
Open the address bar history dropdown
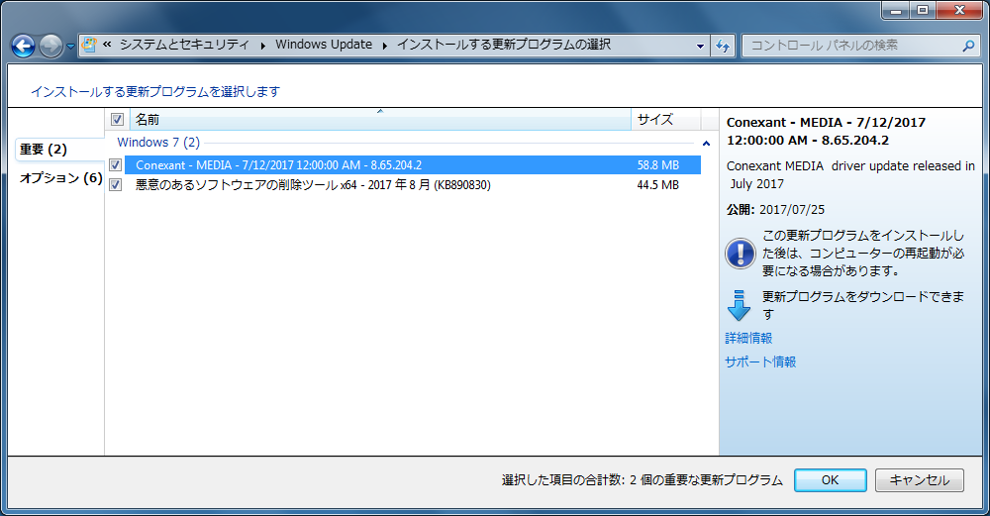700,46
